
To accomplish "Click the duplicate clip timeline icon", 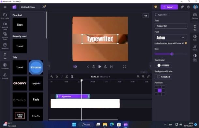I will [72, 77].
